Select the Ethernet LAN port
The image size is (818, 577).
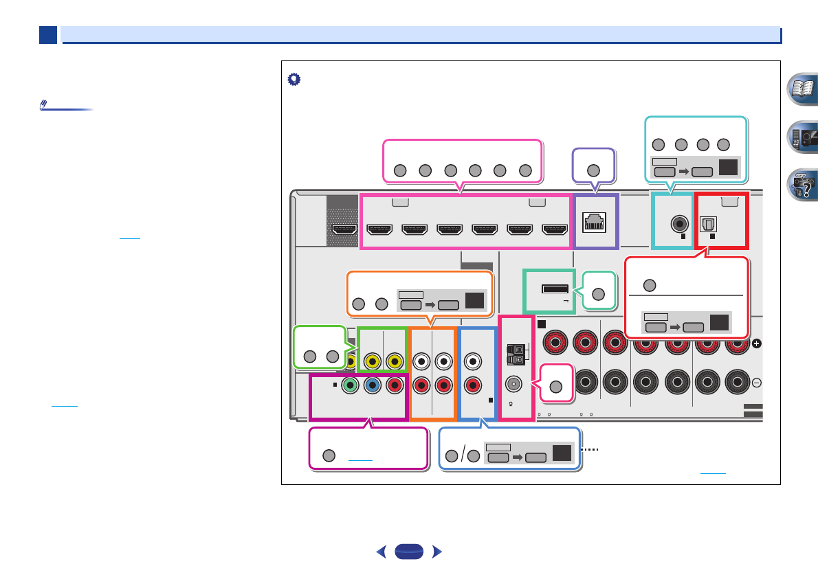pyautogui.click(x=596, y=222)
